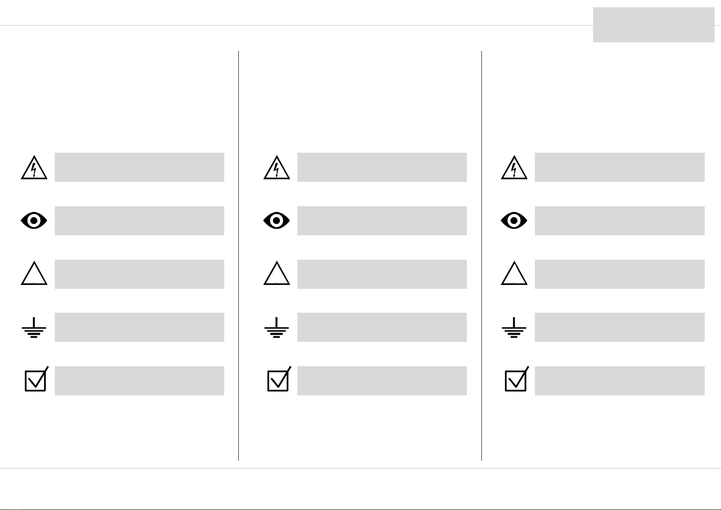The height and width of the screenshot is (510, 721).
Task: Click the grounding symbol in right column
Action: point(514,328)
